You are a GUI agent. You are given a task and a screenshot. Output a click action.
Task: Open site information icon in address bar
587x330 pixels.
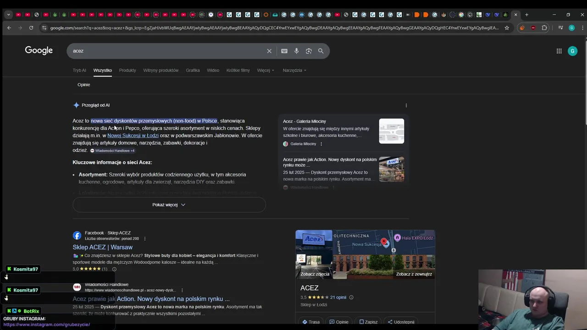[x=44, y=28]
